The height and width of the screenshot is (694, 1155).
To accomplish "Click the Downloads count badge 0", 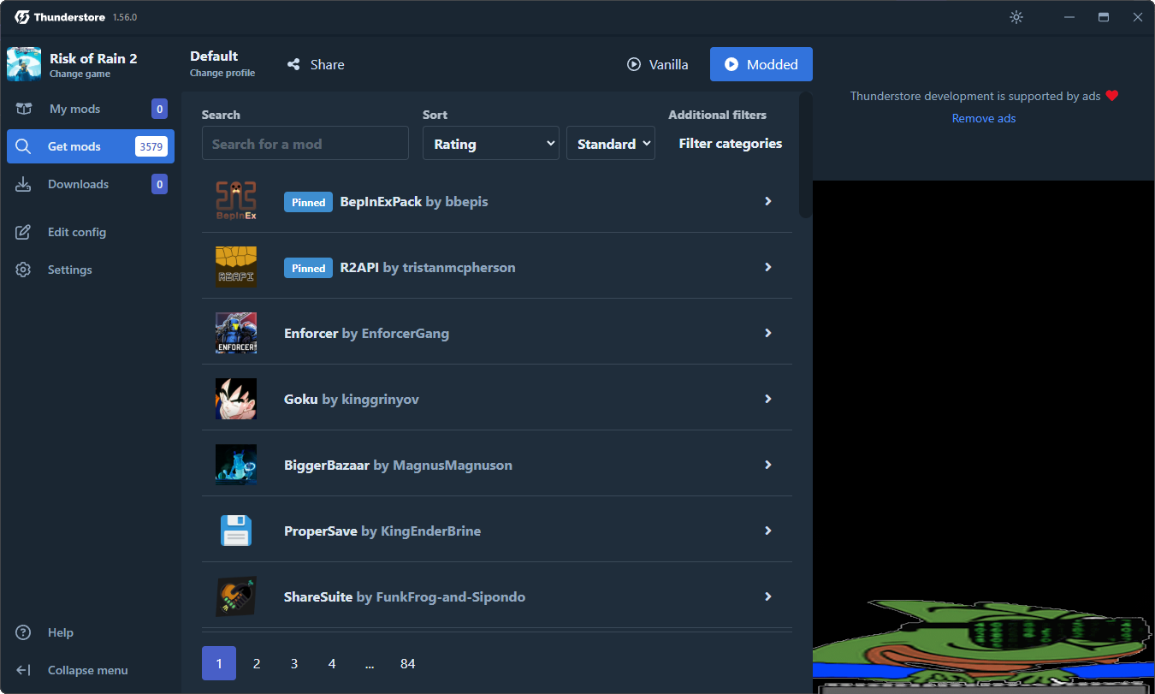I will click(159, 184).
